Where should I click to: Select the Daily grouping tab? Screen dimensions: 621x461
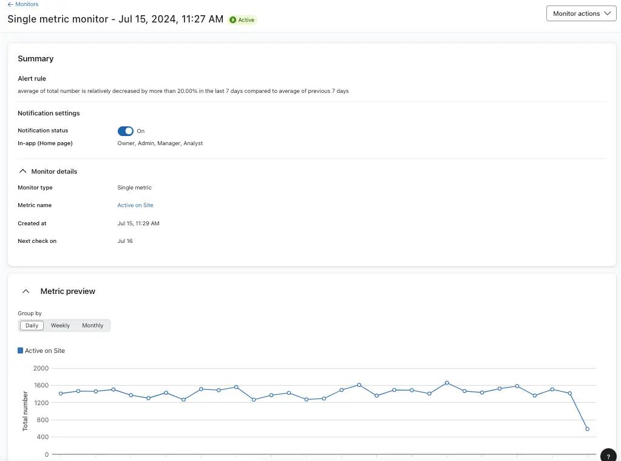[x=31, y=325]
